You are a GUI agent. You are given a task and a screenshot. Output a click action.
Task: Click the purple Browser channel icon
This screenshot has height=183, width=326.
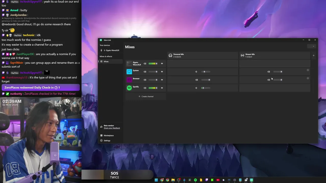[129, 80]
